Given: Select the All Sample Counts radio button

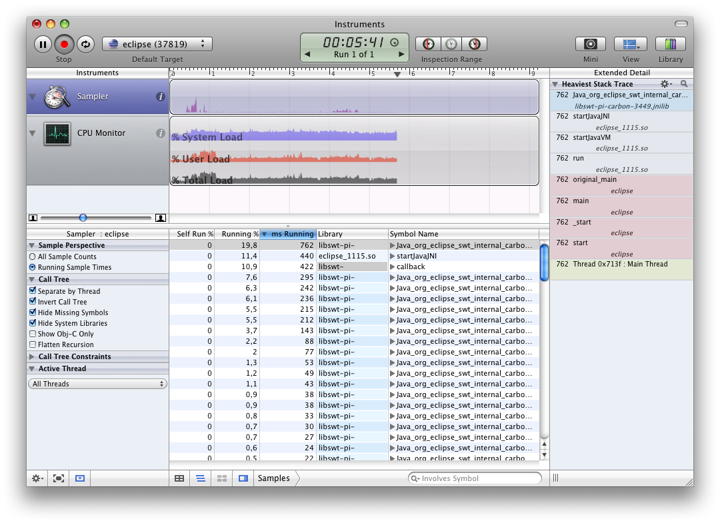Looking at the screenshot, I should (33, 257).
